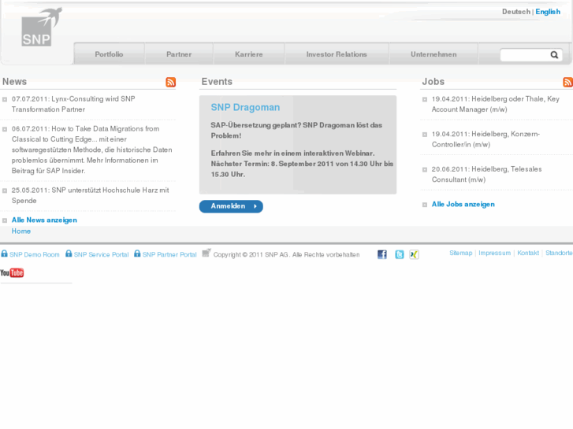
Task: Show all jobs via Alle Jobs anzeigen
Action: (463, 205)
